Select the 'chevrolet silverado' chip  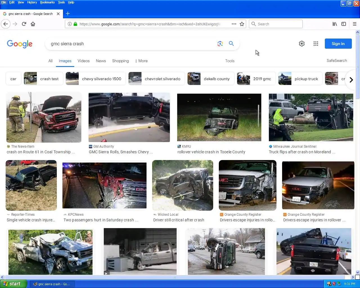pos(156,79)
